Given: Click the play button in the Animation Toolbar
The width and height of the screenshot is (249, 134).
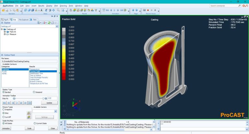Looking at the screenshot, I should coord(18,103).
